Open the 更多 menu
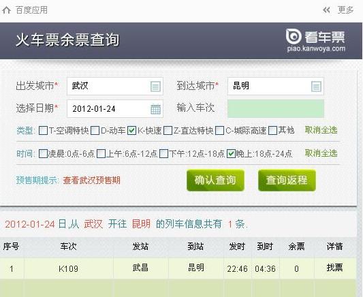 point(346,10)
